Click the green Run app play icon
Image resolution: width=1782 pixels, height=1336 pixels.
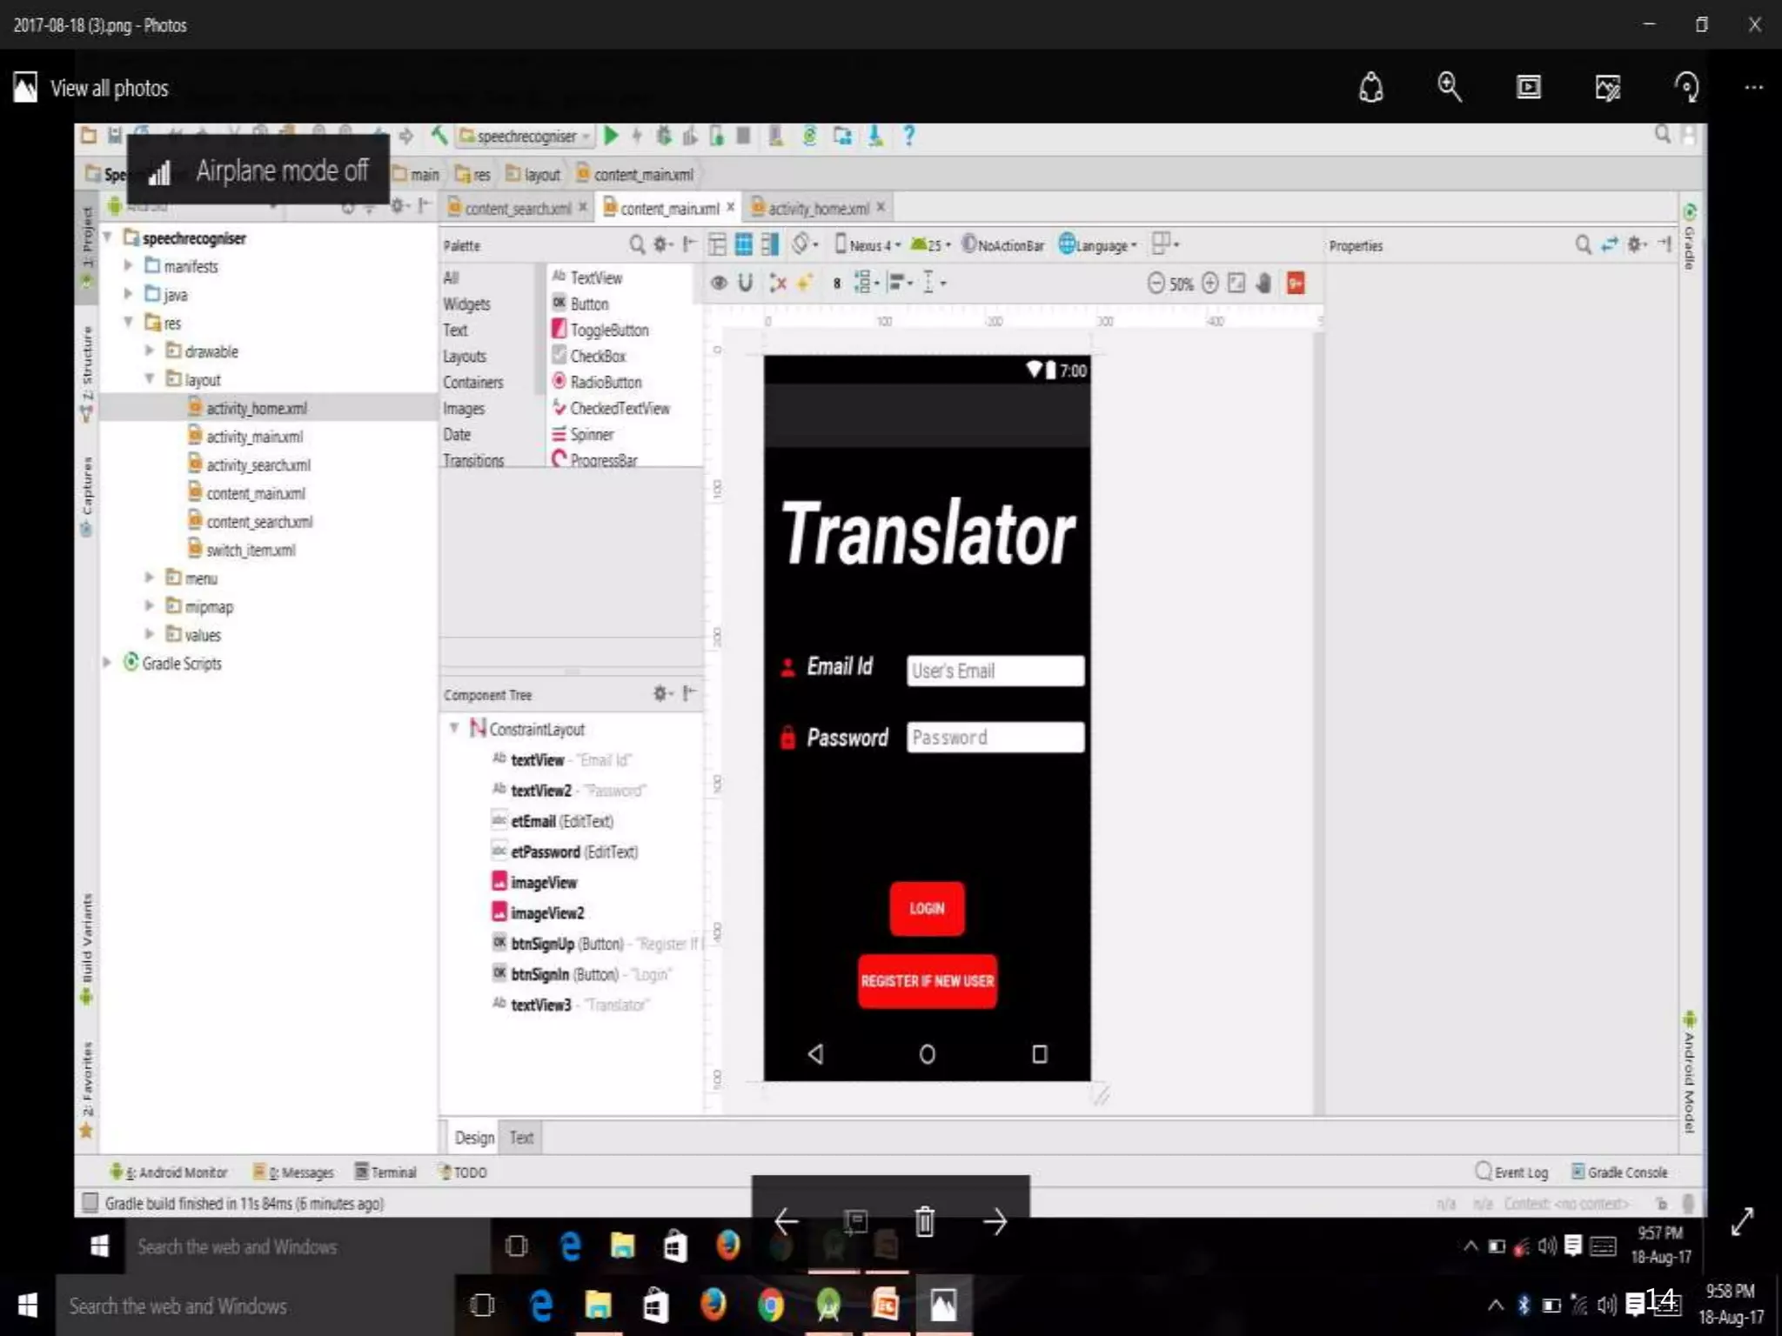point(611,136)
